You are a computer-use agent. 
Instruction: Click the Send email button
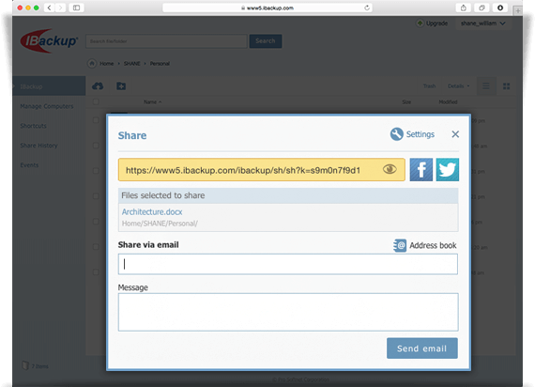[422, 348]
